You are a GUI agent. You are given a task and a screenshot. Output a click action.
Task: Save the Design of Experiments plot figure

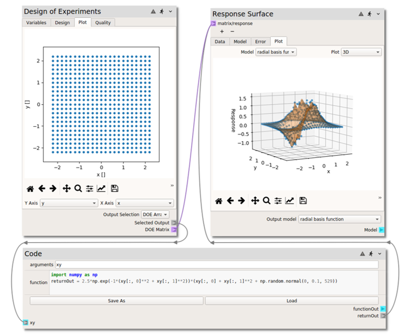(x=114, y=188)
